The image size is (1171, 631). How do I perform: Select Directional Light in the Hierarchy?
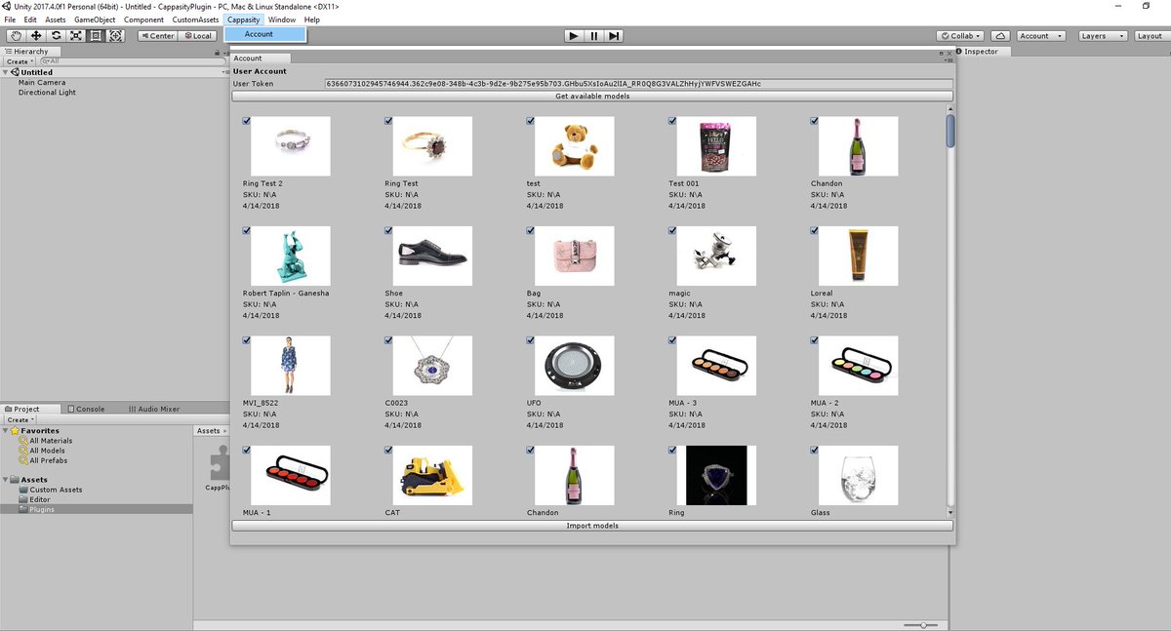click(47, 93)
